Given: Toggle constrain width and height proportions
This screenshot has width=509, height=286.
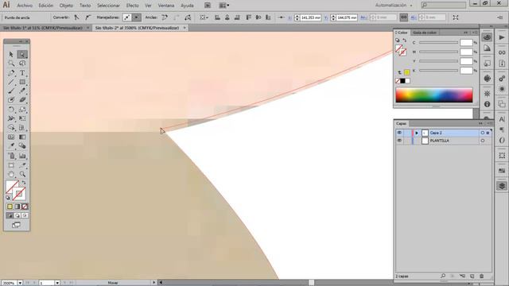Looking at the screenshot, I should [403, 17].
